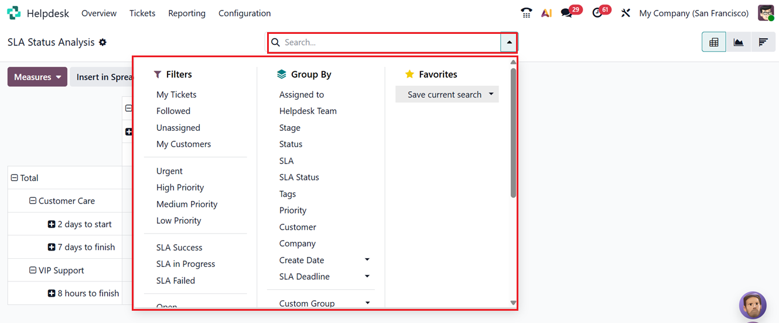Open the Configuration menu
779x323 pixels.
pyautogui.click(x=244, y=13)
